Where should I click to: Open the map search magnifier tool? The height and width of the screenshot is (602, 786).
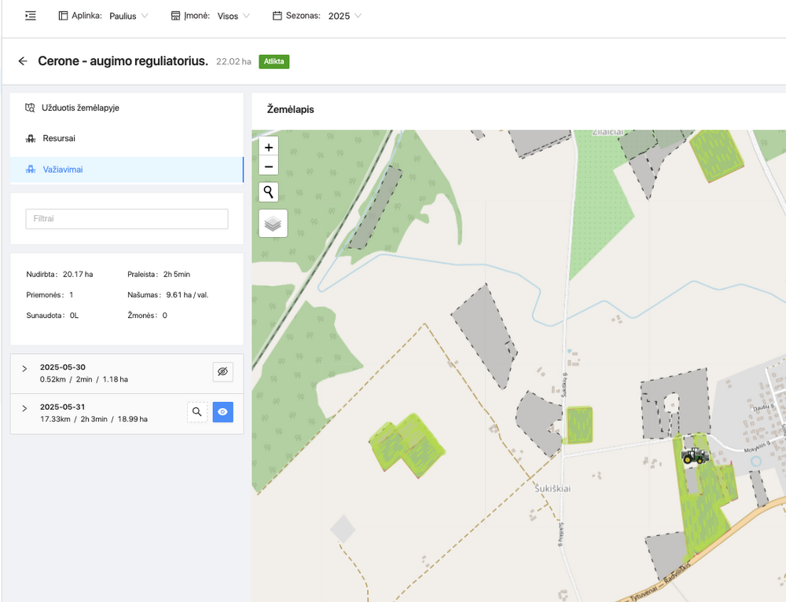point(269,192)
